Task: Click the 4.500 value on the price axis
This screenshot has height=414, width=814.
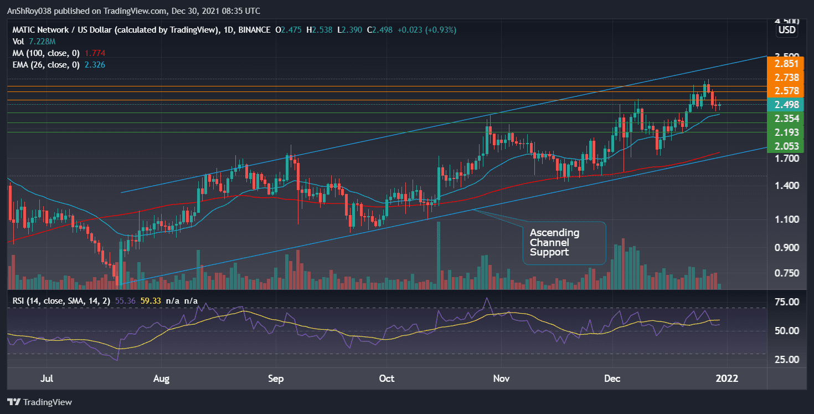Action: click(786, 21)
